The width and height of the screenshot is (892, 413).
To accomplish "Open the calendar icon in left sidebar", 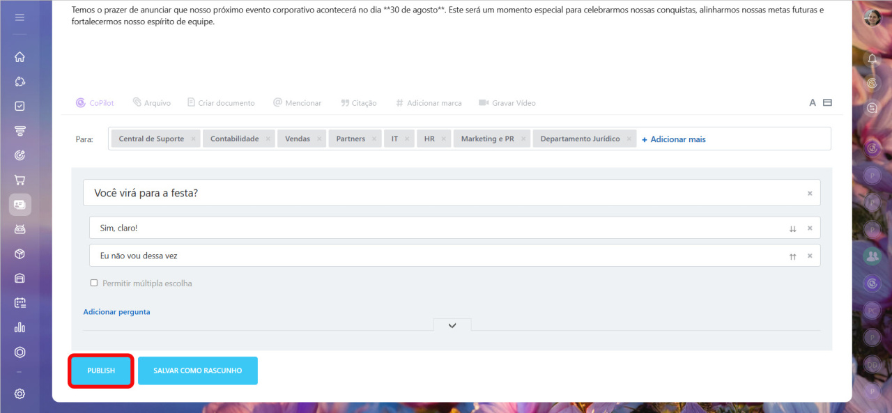I will 20,303.
